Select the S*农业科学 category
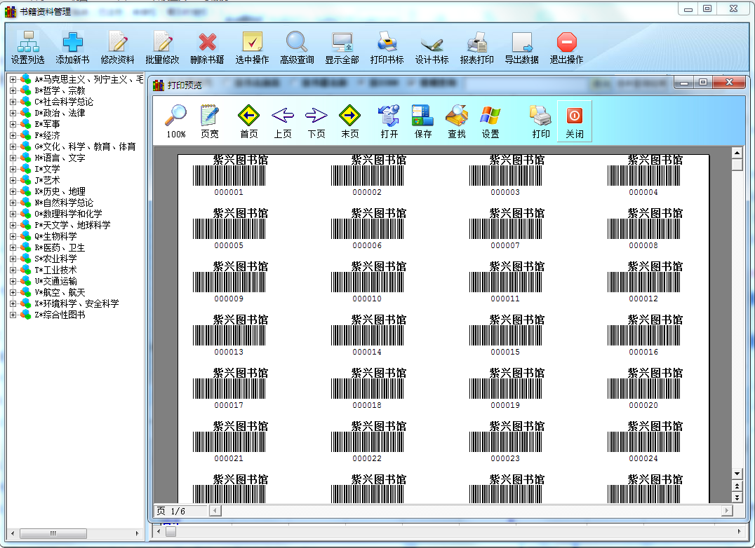This screenshot has height=548, width=755. point(55,259)
